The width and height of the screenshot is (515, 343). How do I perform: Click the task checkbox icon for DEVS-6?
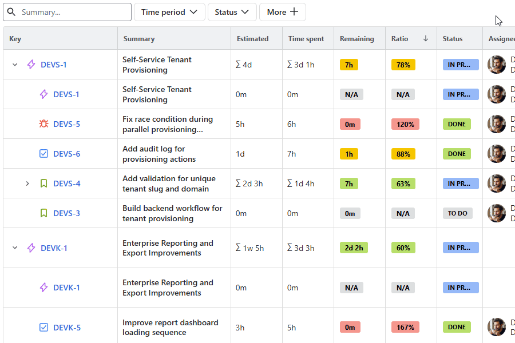(44, 154)
